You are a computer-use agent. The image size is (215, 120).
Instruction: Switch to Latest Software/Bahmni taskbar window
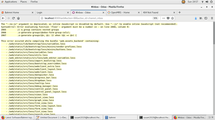coord(17,118)
